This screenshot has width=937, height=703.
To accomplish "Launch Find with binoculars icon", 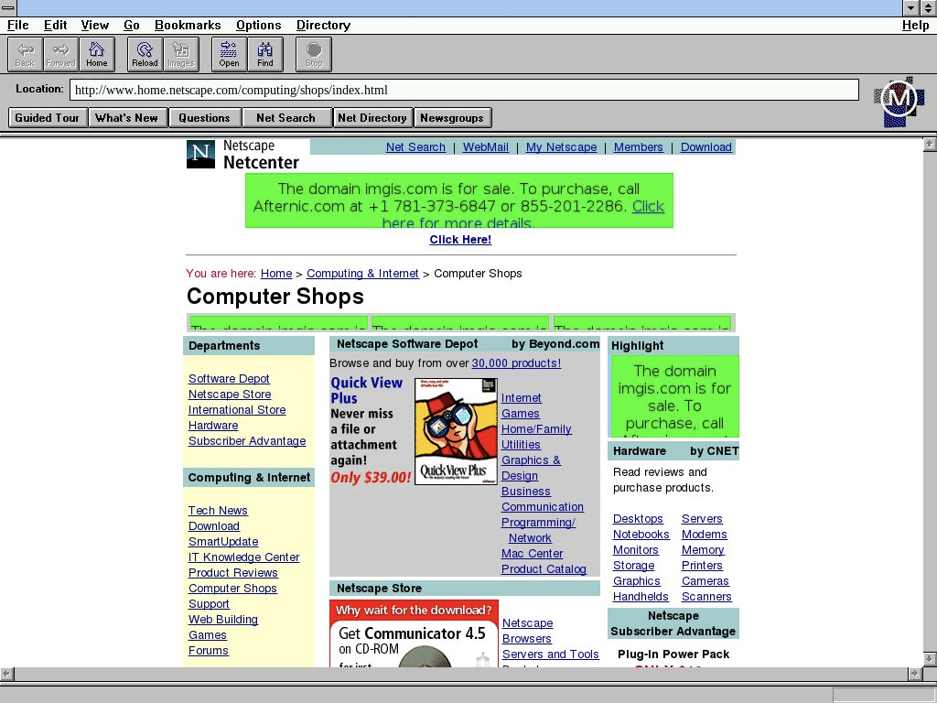I will (265, 54).
